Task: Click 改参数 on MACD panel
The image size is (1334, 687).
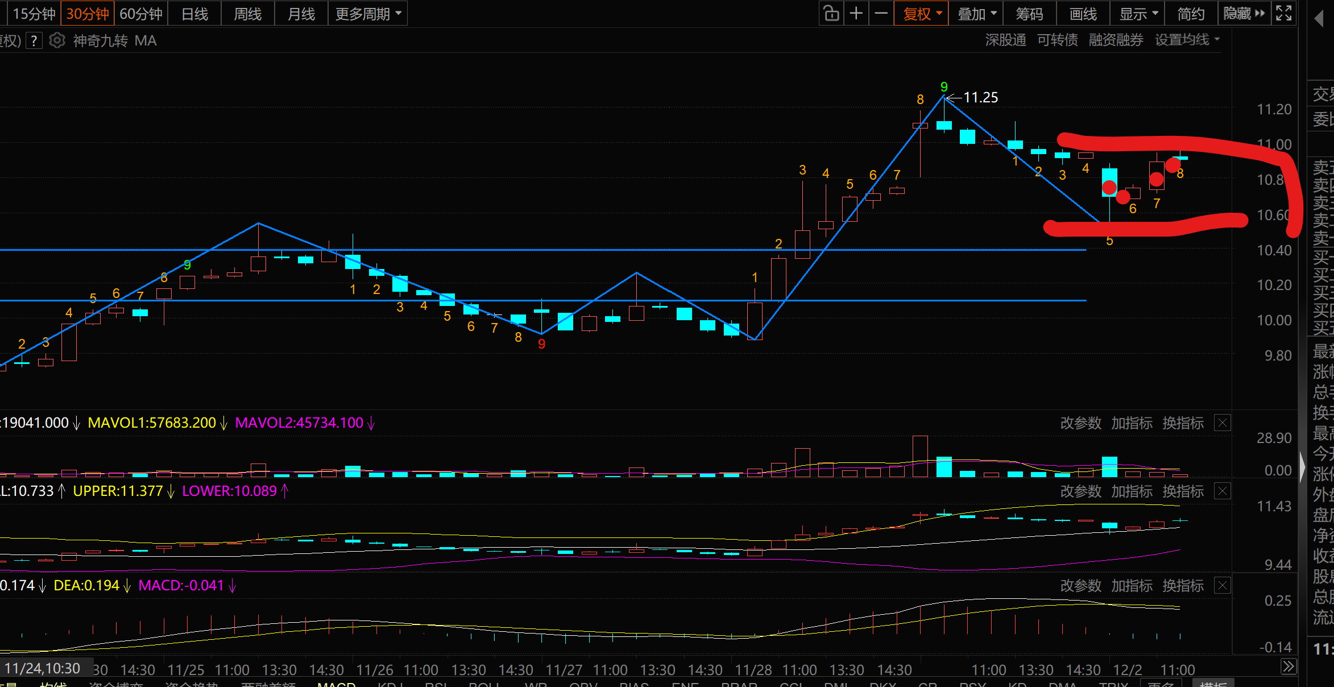Action: [1080, 585]
